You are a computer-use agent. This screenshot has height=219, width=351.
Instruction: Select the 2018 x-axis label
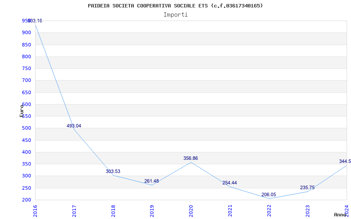pos(113,211)
